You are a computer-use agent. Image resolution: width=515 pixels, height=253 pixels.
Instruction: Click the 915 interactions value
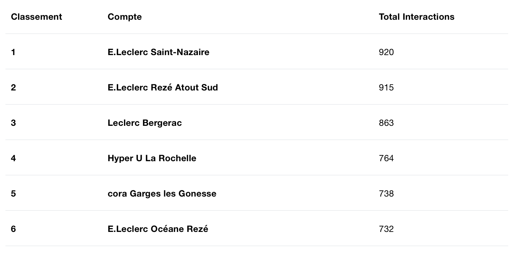(x=386, y=87)
